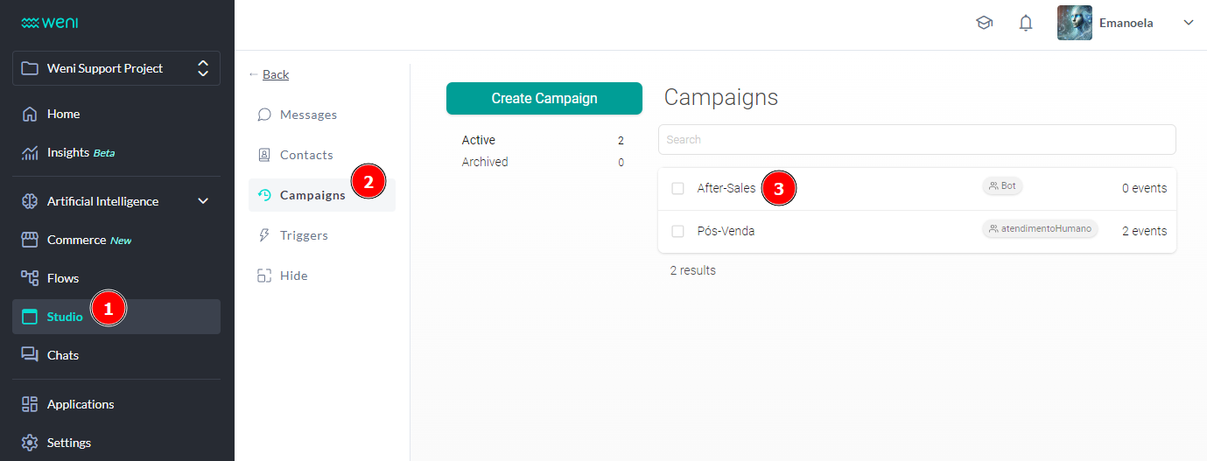Click the Back link
The width and height of the screenshot is (1207, 461).
[275, 74]
